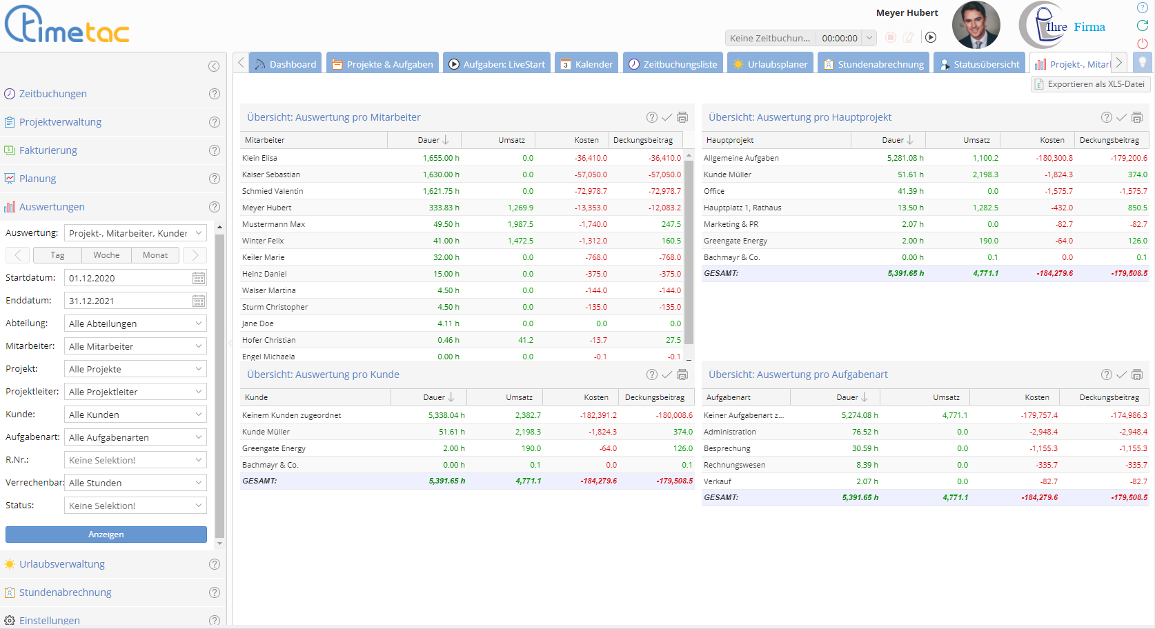Toggle checkmark on Auswertung pro Kunde panel
The height and width of the screenshot is (629, 1155).
point(667,375)
